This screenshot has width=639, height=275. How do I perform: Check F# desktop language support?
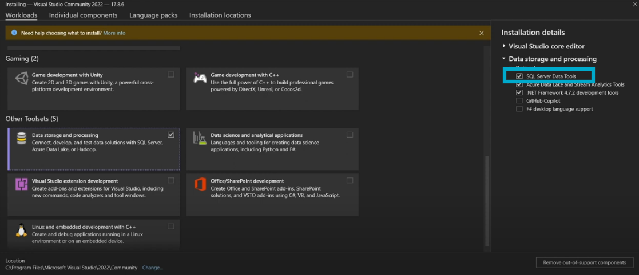coord(519,109)
